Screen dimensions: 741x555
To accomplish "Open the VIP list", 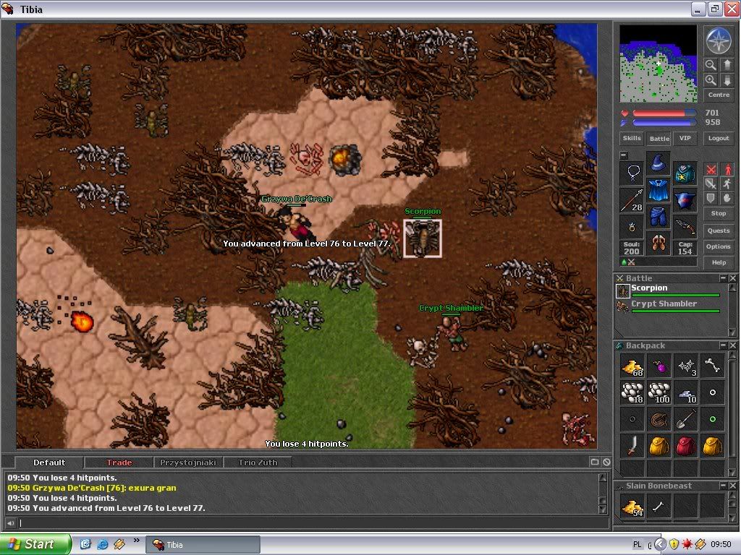I will tap(685, 138).
